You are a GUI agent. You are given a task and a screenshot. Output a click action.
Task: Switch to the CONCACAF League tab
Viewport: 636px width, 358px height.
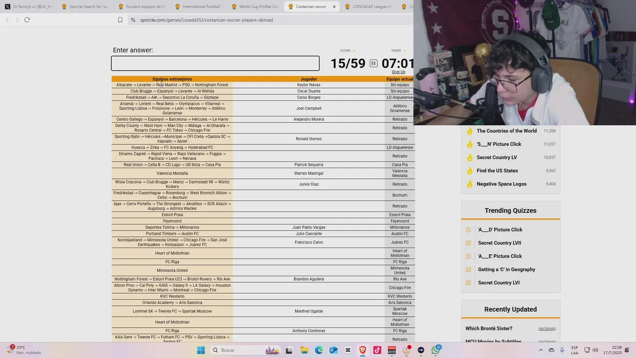[368, 6]
